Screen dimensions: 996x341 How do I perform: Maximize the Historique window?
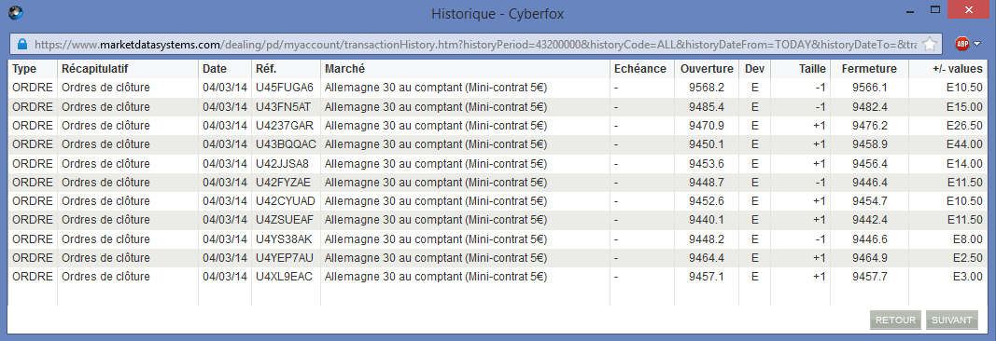pos(934,9)
